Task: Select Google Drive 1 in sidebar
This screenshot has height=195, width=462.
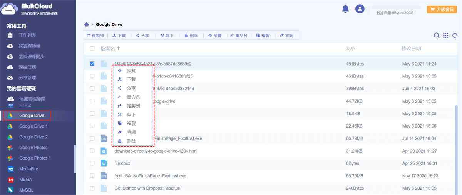Action: pyautogui.click(x=33, y=126)
